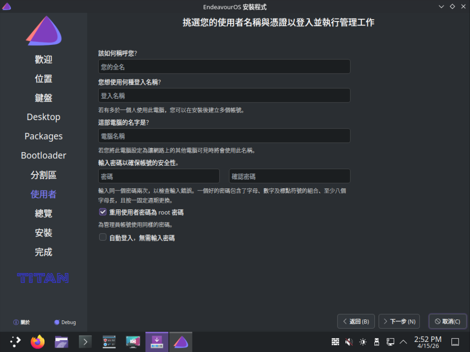
Task: Click the removable USB device tray icon
Action: (376, 342)
